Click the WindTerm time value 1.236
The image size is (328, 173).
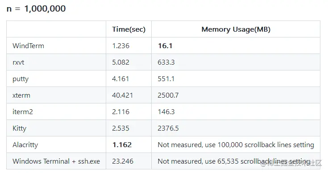coord(120,46)
